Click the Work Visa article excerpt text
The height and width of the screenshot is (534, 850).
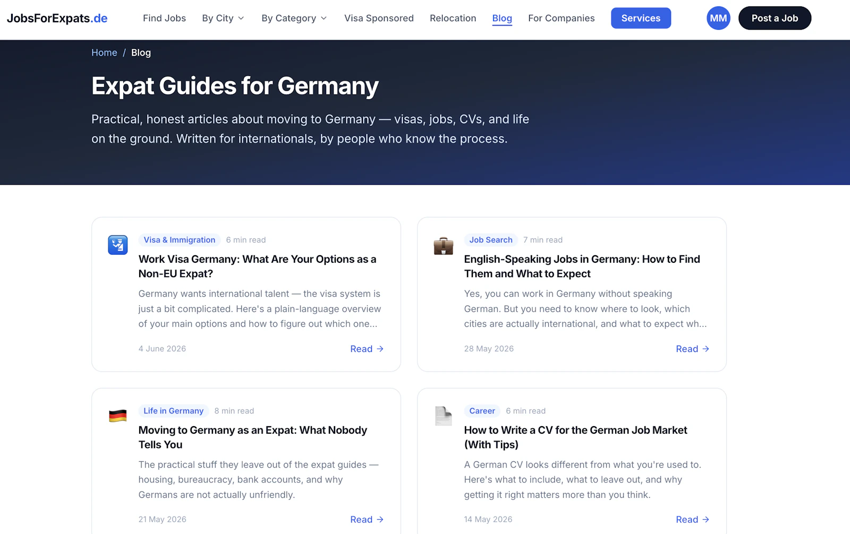point(260,309)
